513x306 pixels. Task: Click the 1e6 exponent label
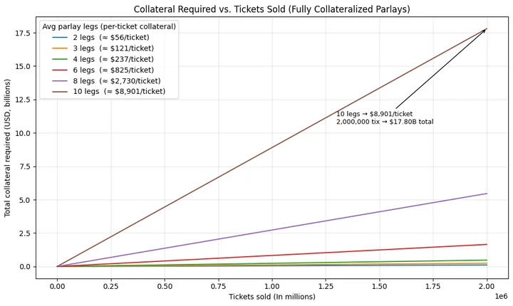[501, 297]
